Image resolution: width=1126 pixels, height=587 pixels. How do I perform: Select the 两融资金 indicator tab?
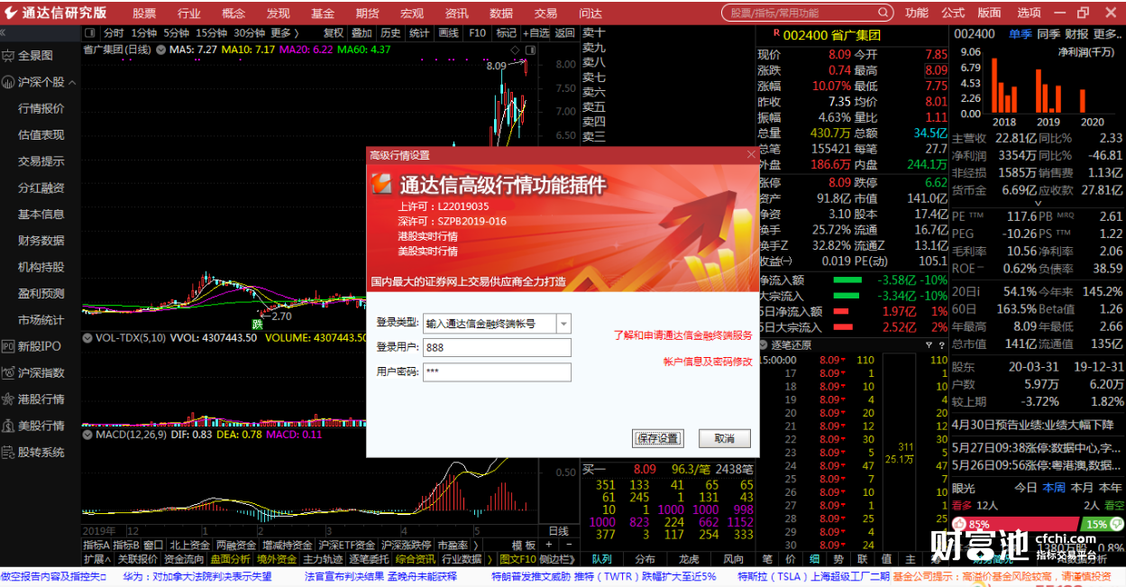(236, 546)
